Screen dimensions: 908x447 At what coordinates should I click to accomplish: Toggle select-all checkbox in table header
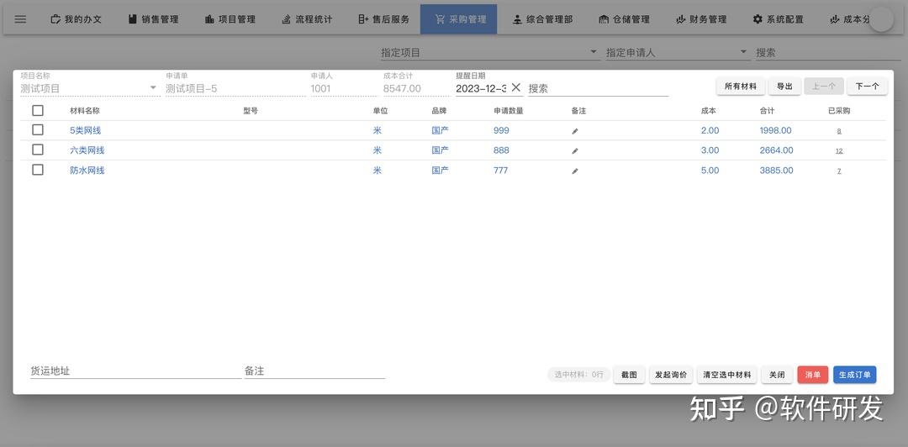pyautogui.click(x=38, y=111)
